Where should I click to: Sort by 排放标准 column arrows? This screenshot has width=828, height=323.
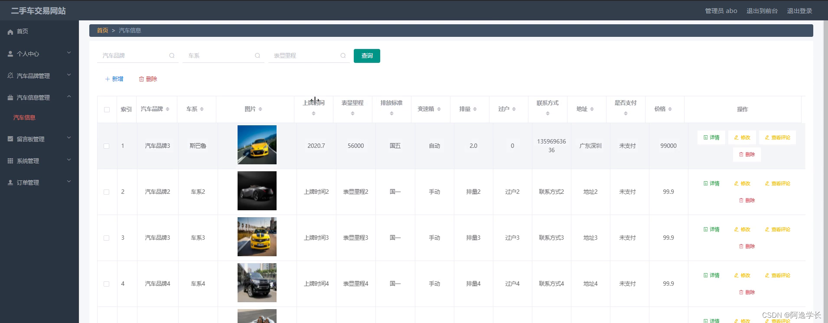[x=391, y=114]
